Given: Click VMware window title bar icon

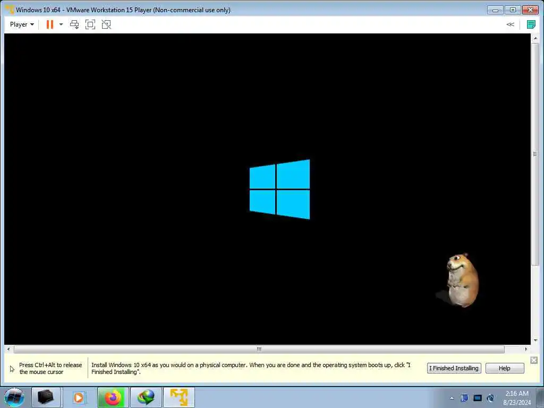Looking at the screenshot, I should (10, 10).
